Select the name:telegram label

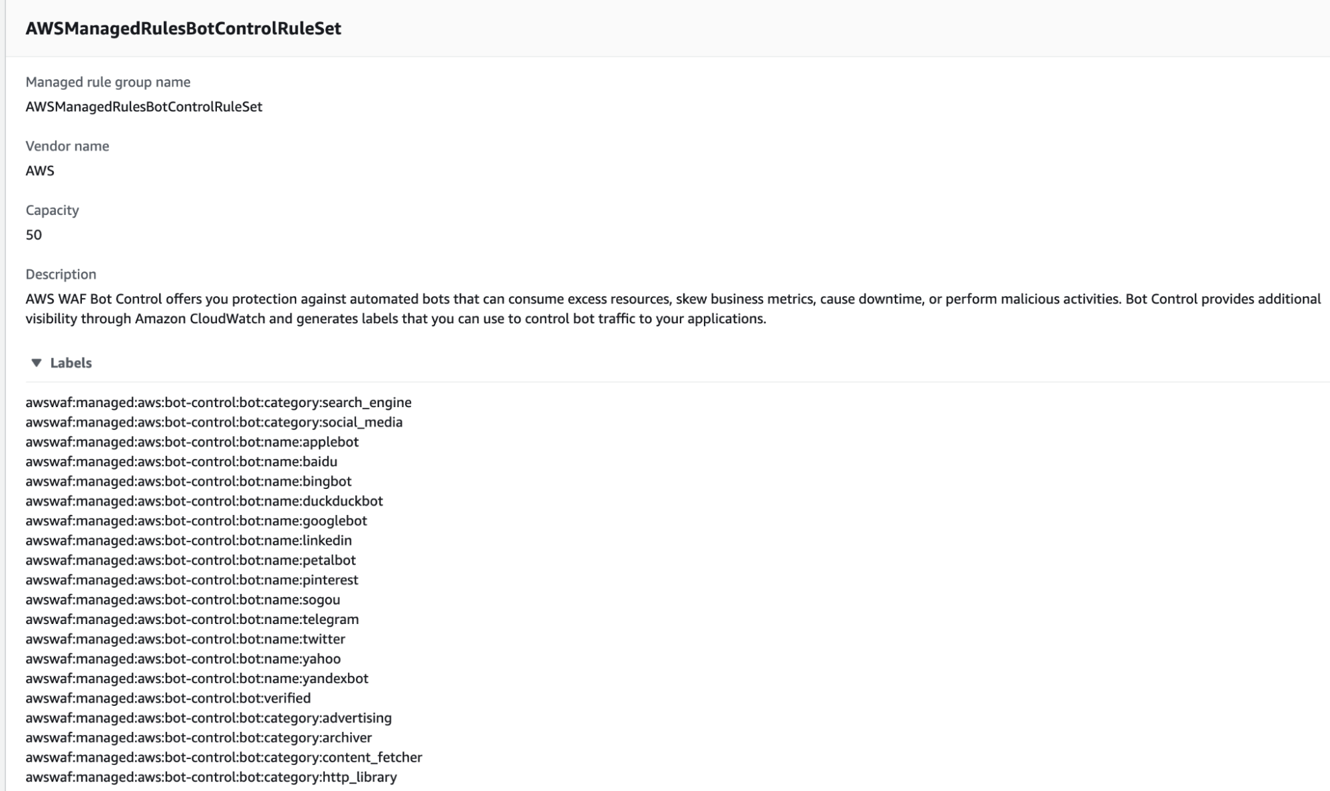click(x=192, y=619)
